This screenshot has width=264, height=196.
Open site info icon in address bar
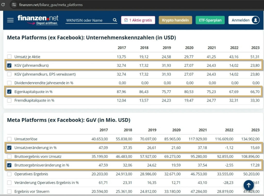coord(14,5)
